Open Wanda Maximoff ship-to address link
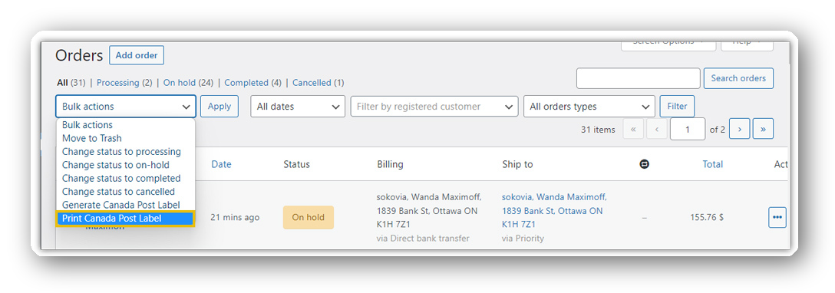Screen dimensions: 835x293 pos(554,211)
